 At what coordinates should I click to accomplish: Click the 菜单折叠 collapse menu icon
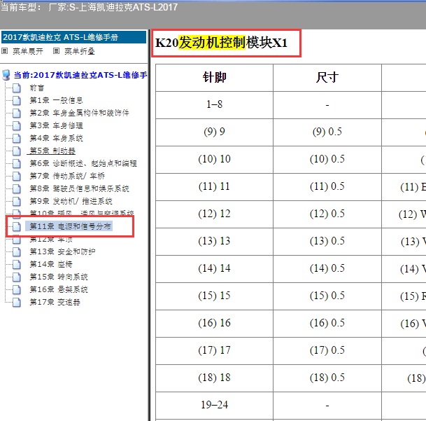tap(56, 51)
